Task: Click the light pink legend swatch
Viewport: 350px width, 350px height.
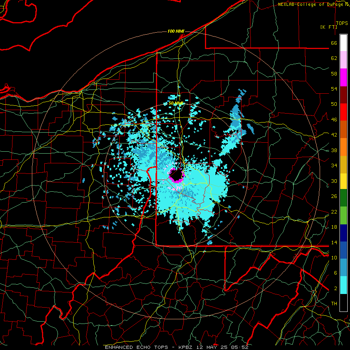Action: tap(343, 60)
